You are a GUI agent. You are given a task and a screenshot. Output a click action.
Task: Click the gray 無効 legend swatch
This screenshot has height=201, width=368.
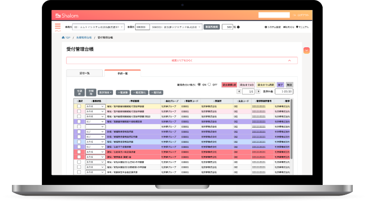289,85
